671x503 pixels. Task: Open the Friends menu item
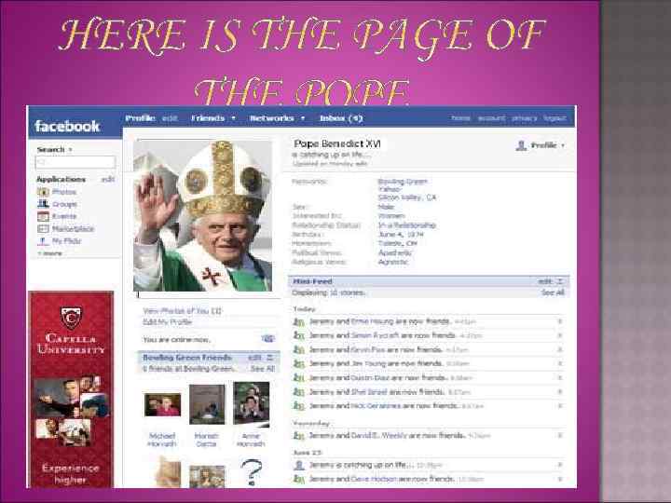(x=208, y=118)
